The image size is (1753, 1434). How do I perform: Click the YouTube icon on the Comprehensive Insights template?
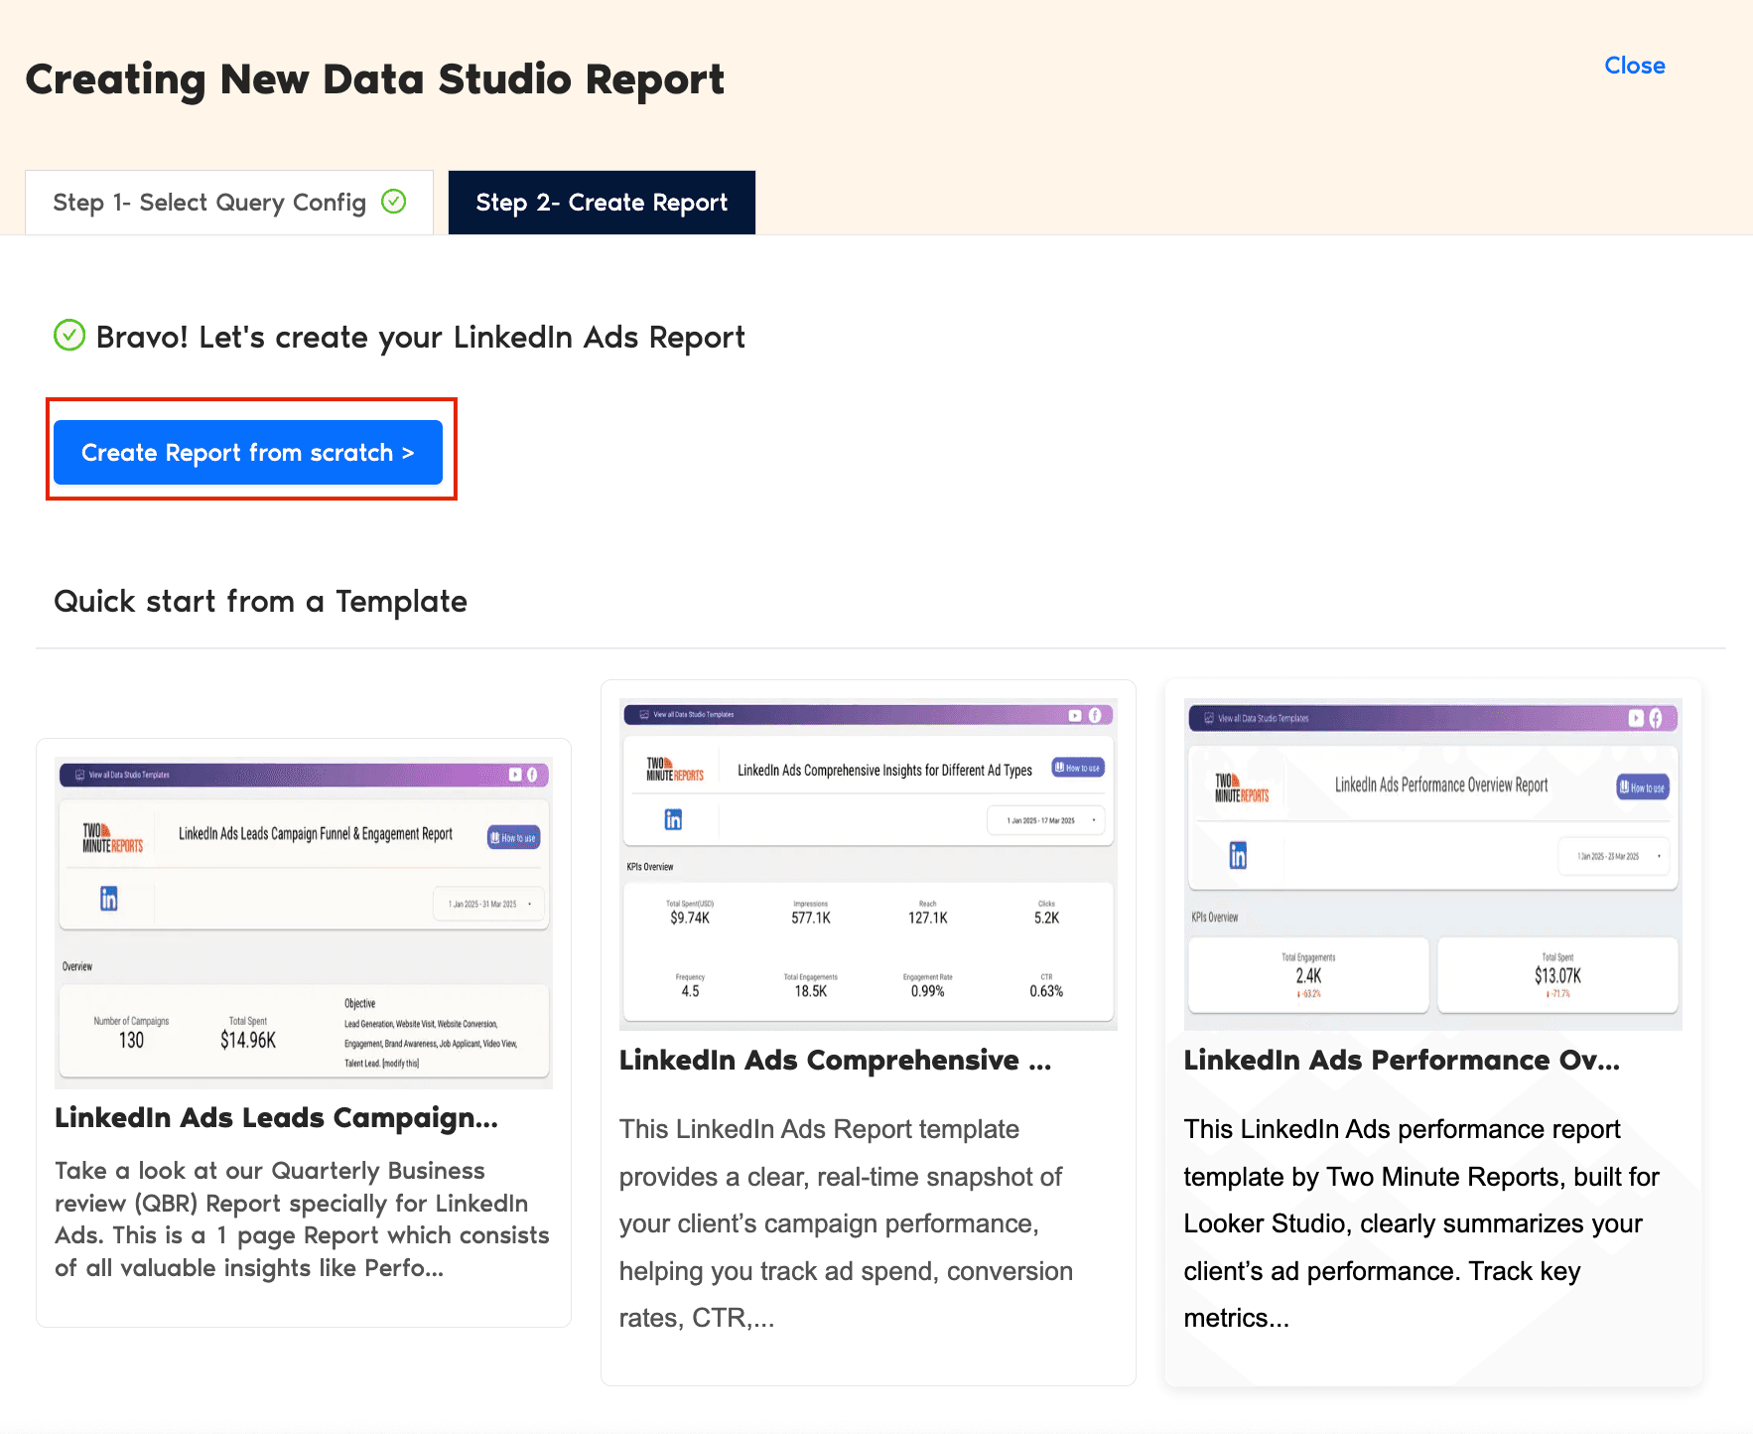click(x=1075, y=715)
